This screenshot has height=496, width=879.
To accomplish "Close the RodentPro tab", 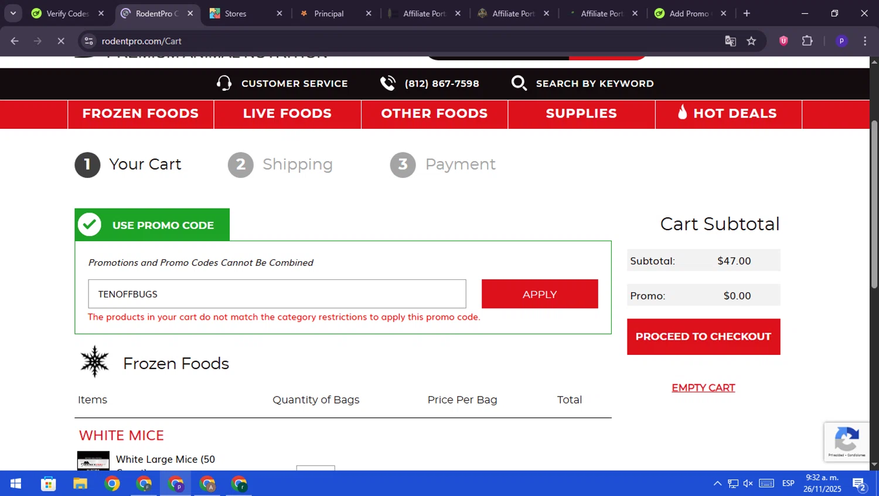I will pyautogui.click(x=190, y=13).
